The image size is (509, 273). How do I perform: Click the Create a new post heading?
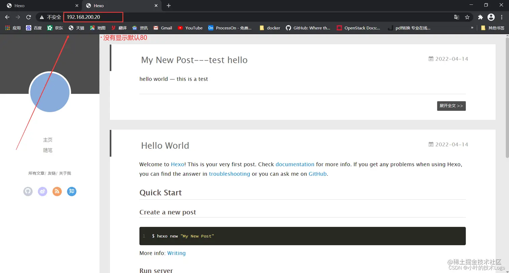point(168,212)
